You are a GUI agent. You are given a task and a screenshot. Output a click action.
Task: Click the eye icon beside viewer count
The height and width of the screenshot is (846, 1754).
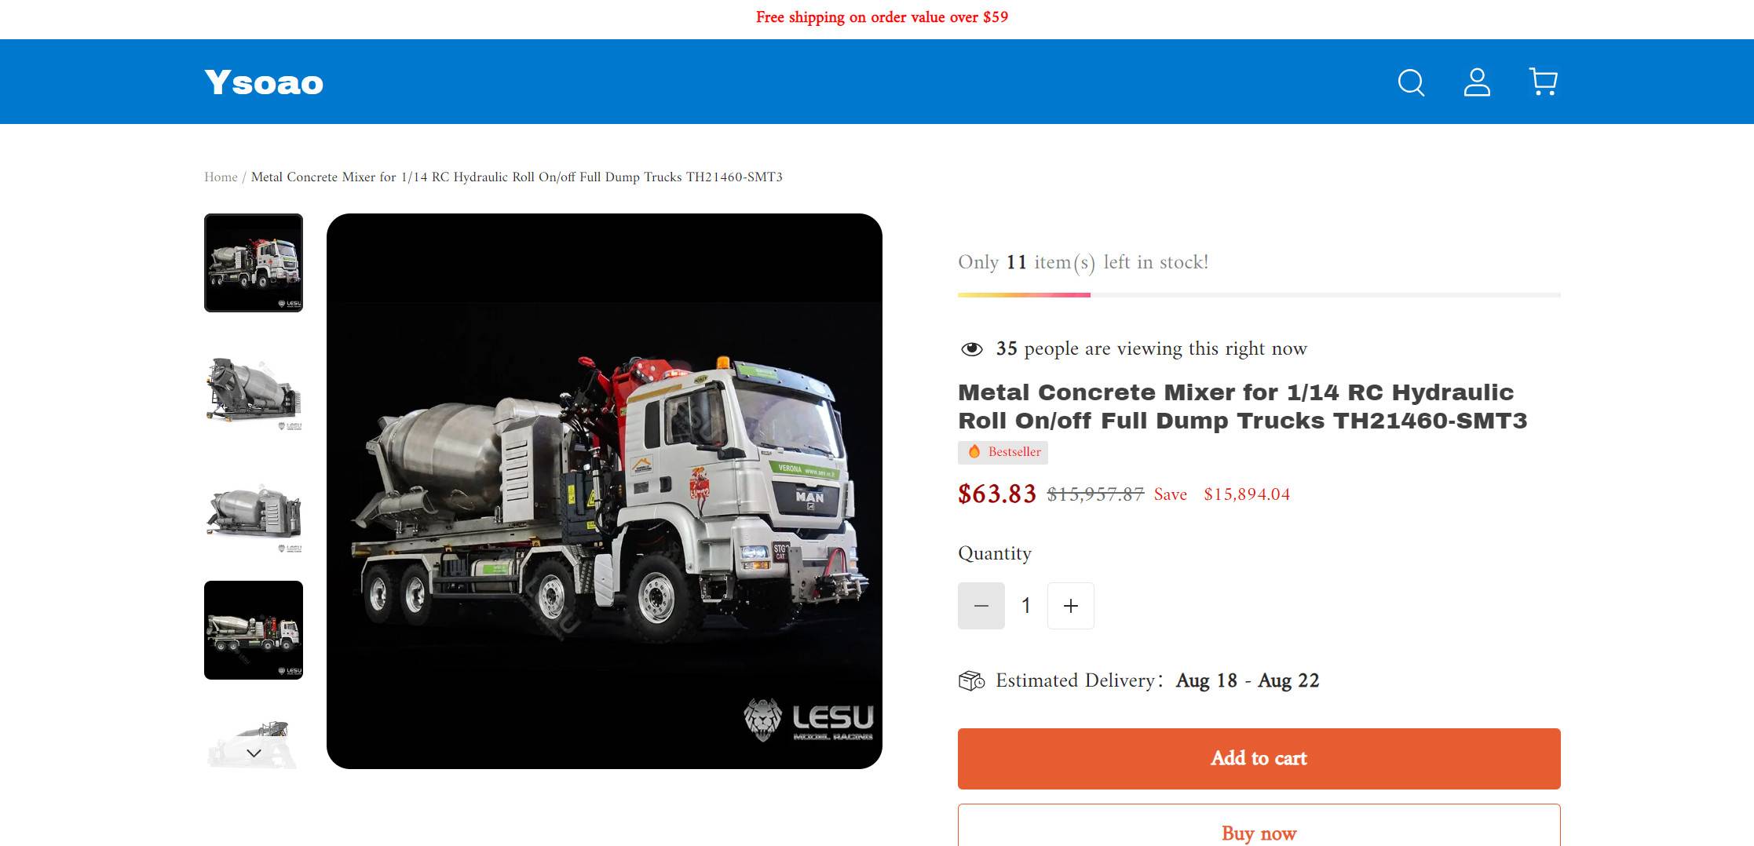click(972, 349)
